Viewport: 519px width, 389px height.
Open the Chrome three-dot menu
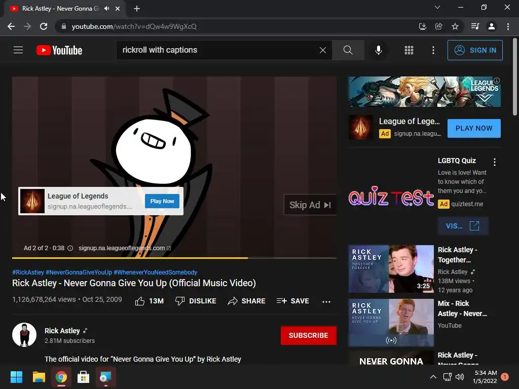click(x=508, y=26)
